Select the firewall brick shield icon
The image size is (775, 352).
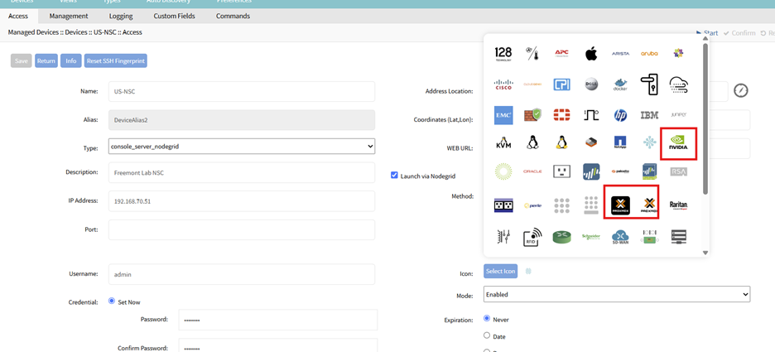point(532,115)
